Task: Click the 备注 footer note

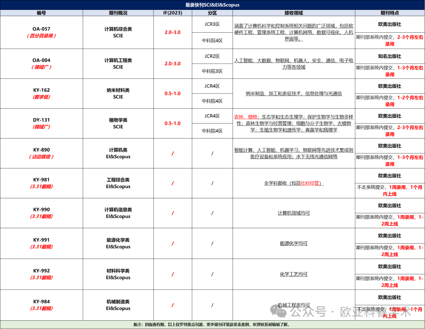Action: (212, 324)
